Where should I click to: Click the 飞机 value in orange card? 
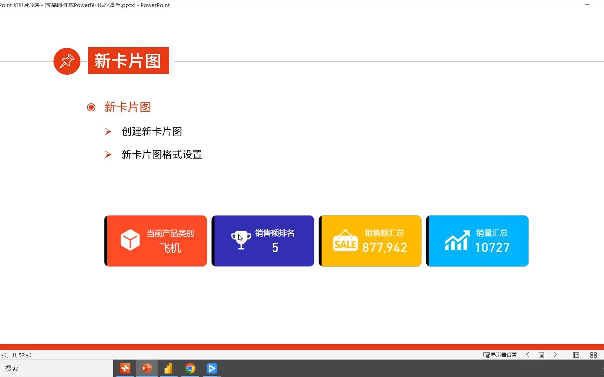coord(170,248)
